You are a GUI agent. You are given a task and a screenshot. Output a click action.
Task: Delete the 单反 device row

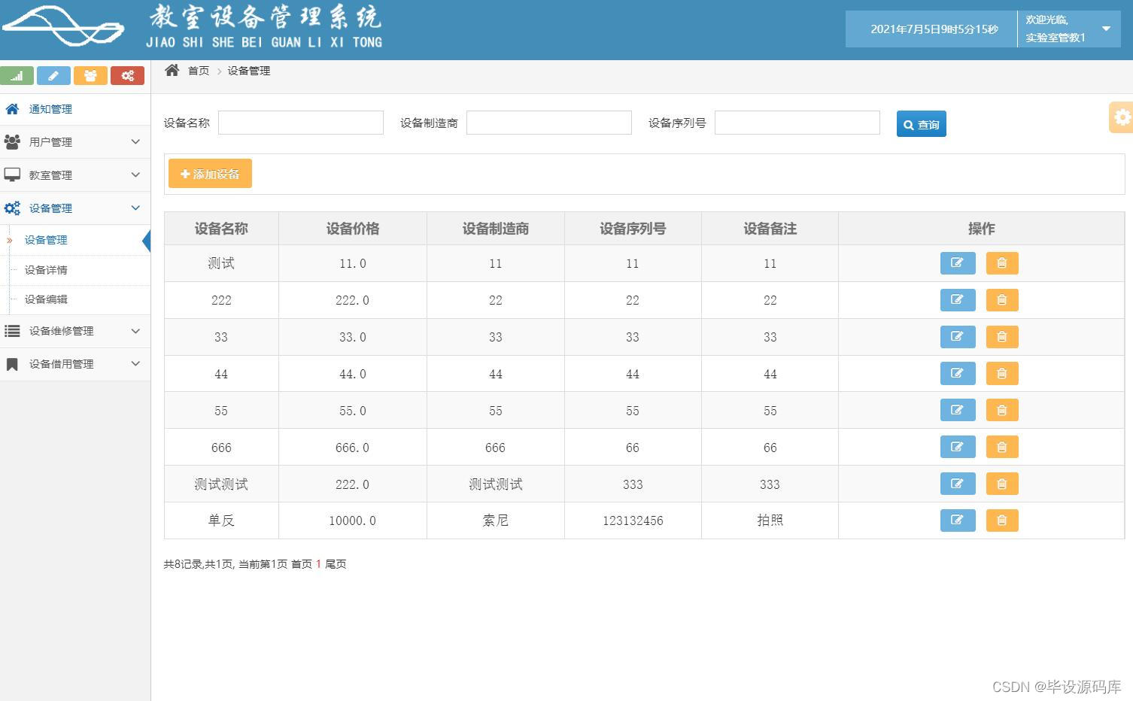(x=1002, y=520)
